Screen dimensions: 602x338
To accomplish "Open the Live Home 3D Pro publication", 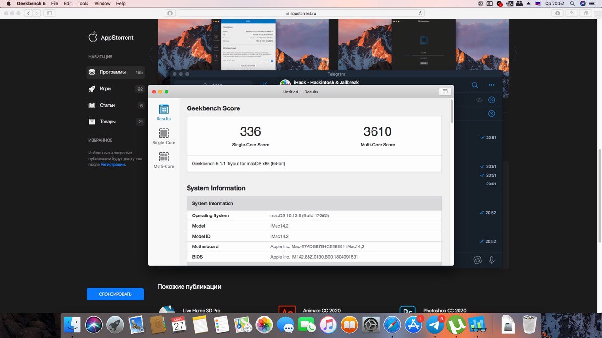I will pyautogui.click(x=201, y=311).
